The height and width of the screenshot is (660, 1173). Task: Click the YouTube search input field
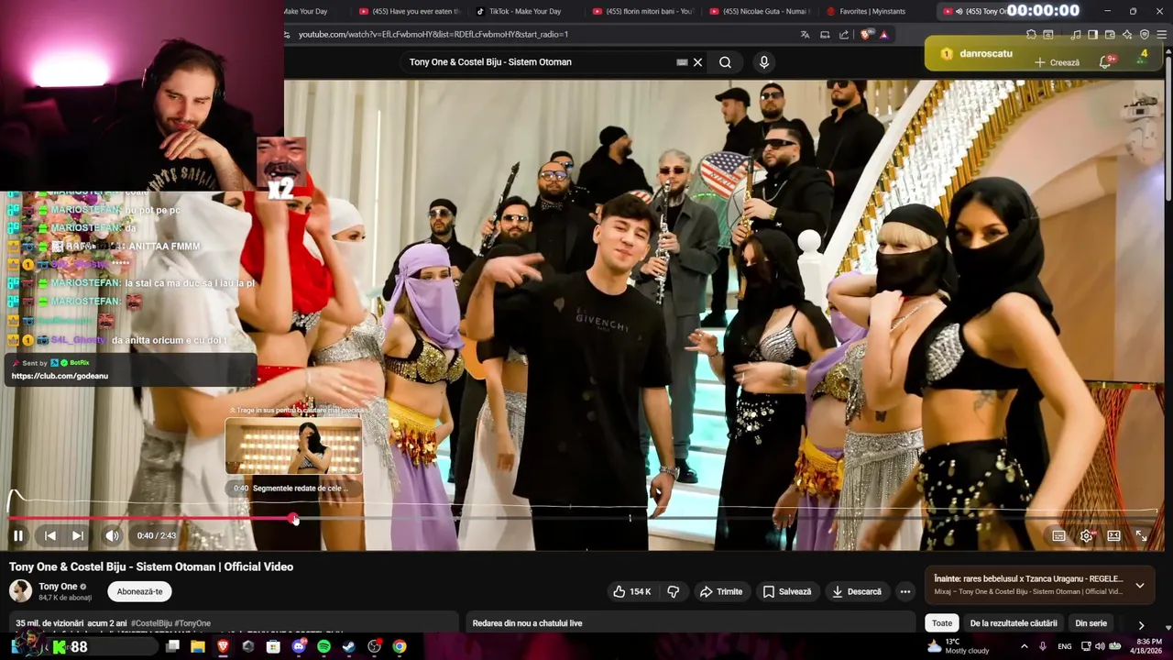(x=539, y=62)
